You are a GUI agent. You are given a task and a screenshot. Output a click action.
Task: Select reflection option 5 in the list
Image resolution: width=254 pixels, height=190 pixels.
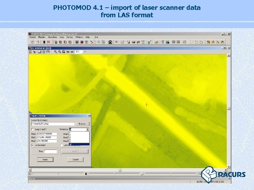point(79,141)
